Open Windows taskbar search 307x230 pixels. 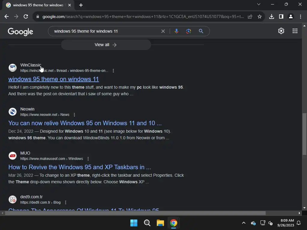[x=147, y=223]
